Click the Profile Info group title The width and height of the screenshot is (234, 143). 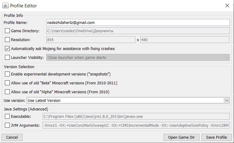(x=13, y=15)
